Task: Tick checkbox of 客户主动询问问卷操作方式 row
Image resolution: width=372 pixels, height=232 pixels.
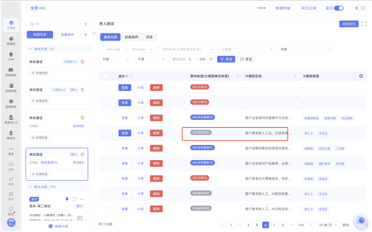Action: click(x=106, y=118)
